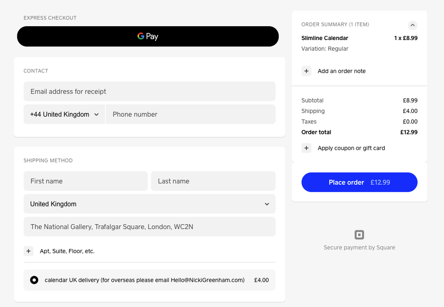This screenshot has height=307, width=444.
Task: Select the calendar UK delivery radio button
Action: (x=34, y=280)
